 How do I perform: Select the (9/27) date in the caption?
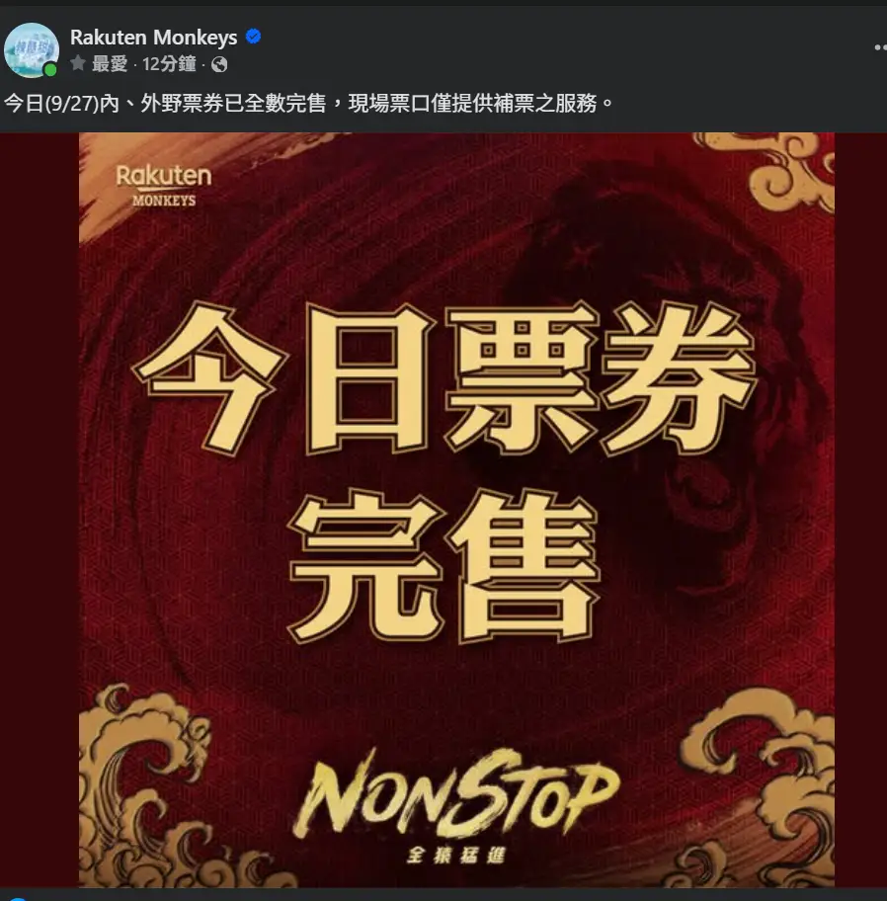(x=71, y=104)
